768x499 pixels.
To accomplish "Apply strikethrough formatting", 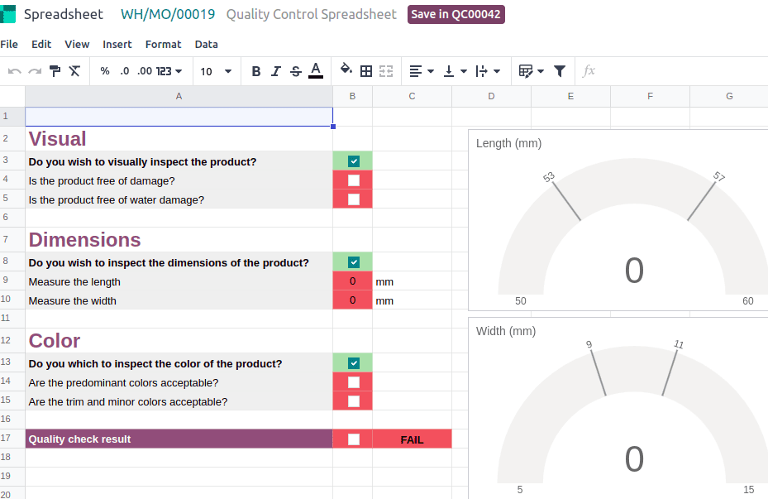I will tap(295, 71).
